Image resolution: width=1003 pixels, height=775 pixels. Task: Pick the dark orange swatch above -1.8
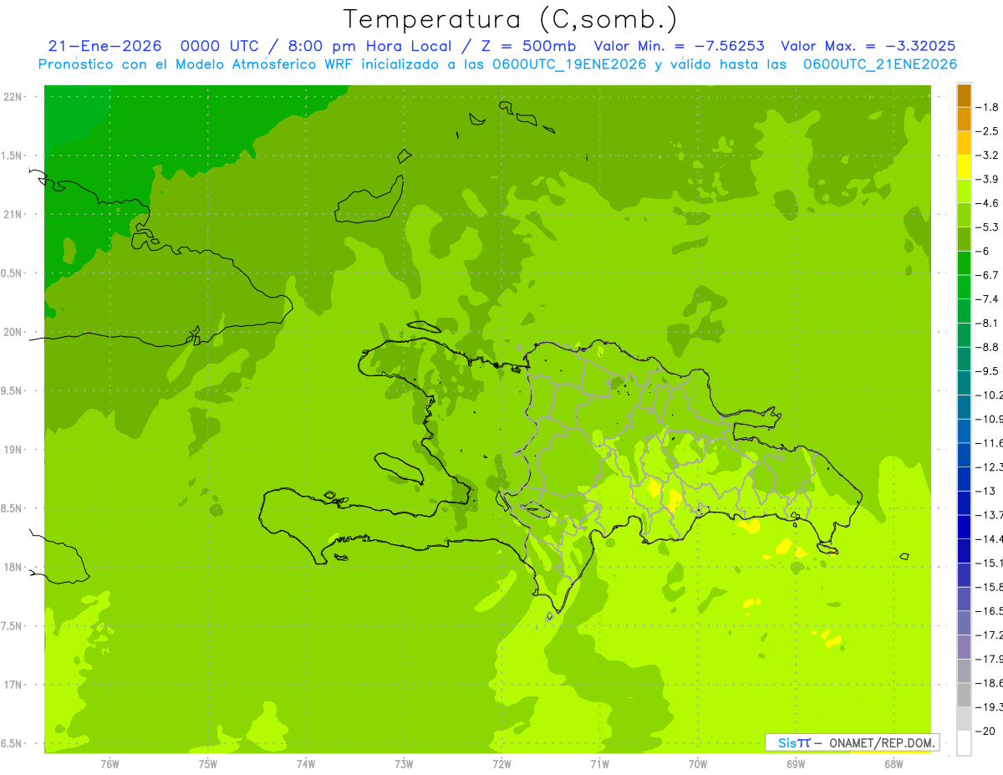(x=965, y=95)
